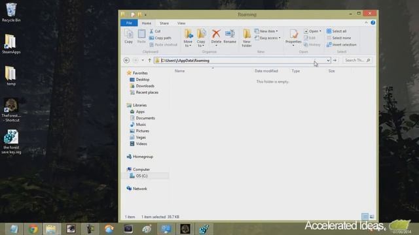
Task: Click History in Open group
Action: [312, 45]
